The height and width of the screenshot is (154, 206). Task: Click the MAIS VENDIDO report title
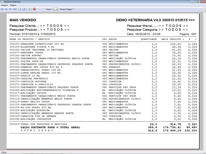coord(23,20)
